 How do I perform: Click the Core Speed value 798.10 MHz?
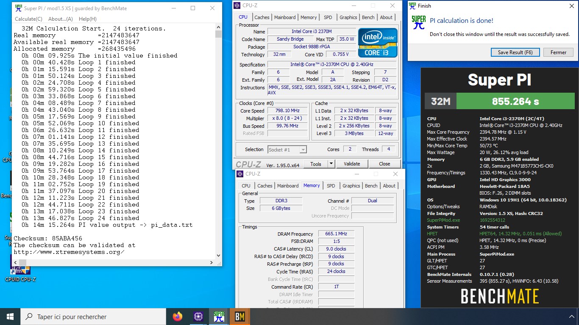[x=287, y=110]
